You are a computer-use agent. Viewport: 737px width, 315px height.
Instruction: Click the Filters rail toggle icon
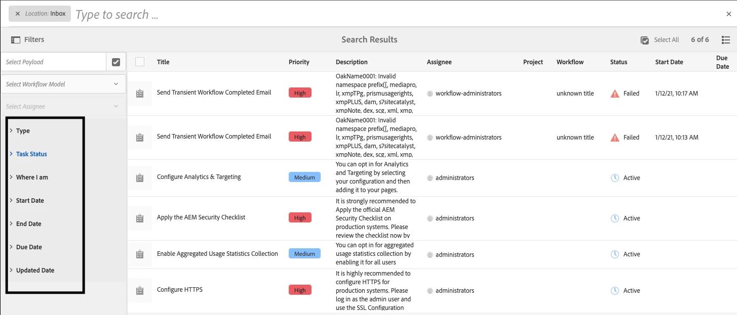pyautogui.click(x=16, y=40)
